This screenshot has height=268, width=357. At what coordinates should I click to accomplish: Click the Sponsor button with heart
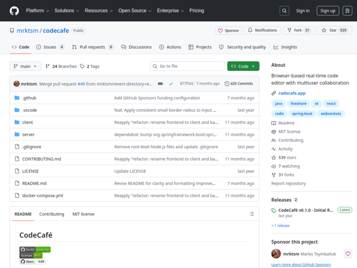click(228, 30)
